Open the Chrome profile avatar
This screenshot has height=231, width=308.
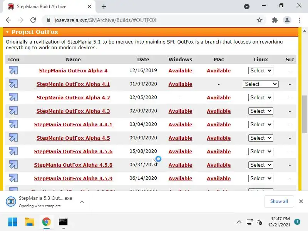pos(287,20)
